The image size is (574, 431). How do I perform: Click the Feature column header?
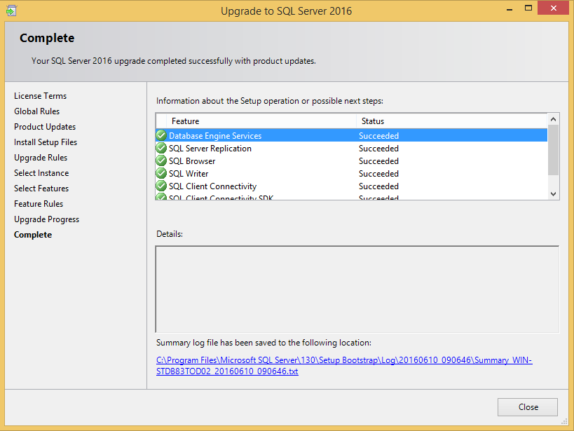click(x=261, y=121)
